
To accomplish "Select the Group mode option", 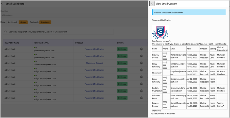I will click(23, 22).
